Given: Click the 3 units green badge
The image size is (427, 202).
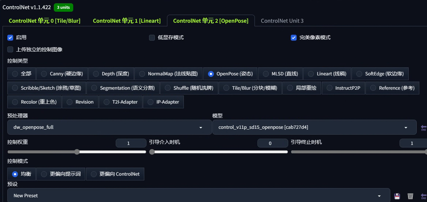Looking at the screenshot, I should [63, 7].
